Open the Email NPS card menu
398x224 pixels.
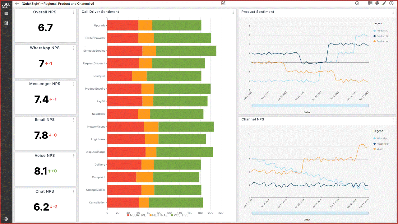tap(73, 119)
